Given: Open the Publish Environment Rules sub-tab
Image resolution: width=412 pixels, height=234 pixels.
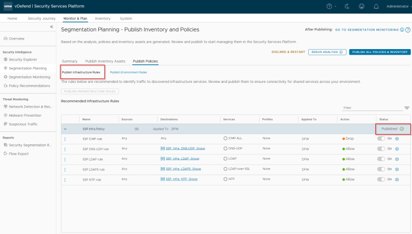Looking at the screenshot, I should (128, 72).
